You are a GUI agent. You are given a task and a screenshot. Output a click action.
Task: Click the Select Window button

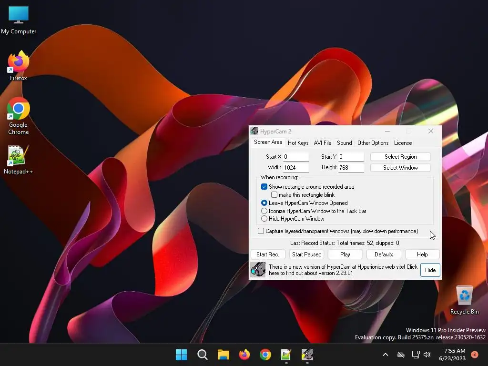(400, 167)
